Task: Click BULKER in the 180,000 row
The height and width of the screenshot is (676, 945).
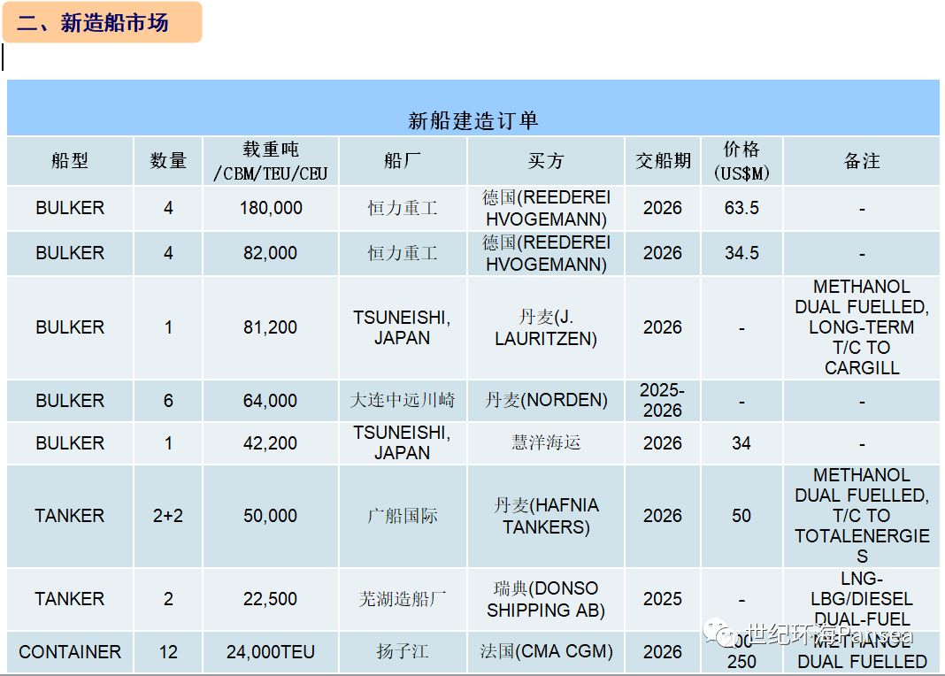Action: point(70,208)
